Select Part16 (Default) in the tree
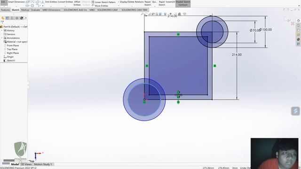 14,27
